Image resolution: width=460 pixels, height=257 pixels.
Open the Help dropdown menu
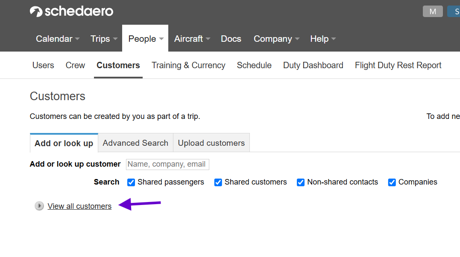[322, 39]
